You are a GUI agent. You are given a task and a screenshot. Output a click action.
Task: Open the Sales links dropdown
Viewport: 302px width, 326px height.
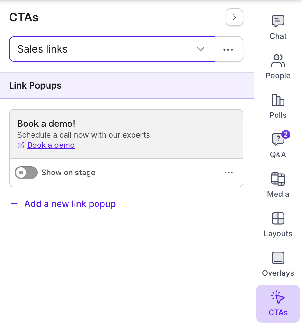(x=112, y=49)
